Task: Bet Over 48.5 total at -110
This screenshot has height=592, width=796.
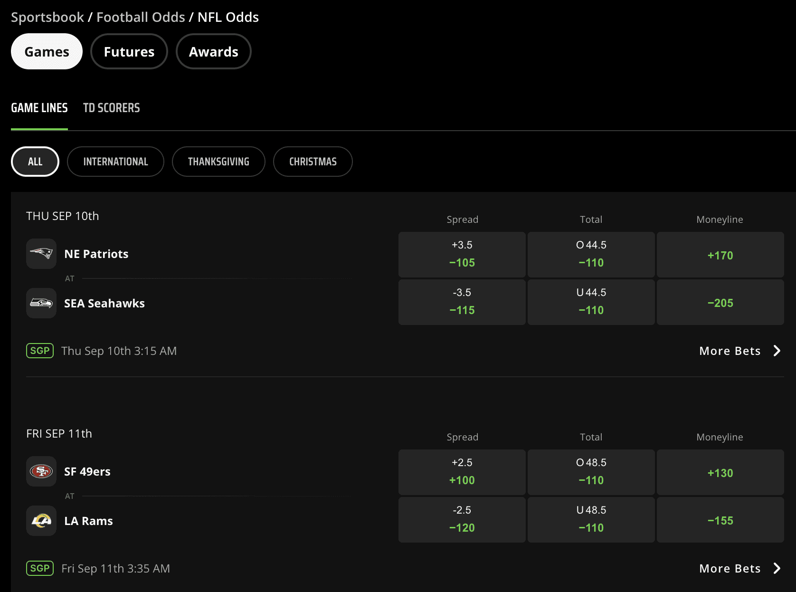Action: pos(591,472)
